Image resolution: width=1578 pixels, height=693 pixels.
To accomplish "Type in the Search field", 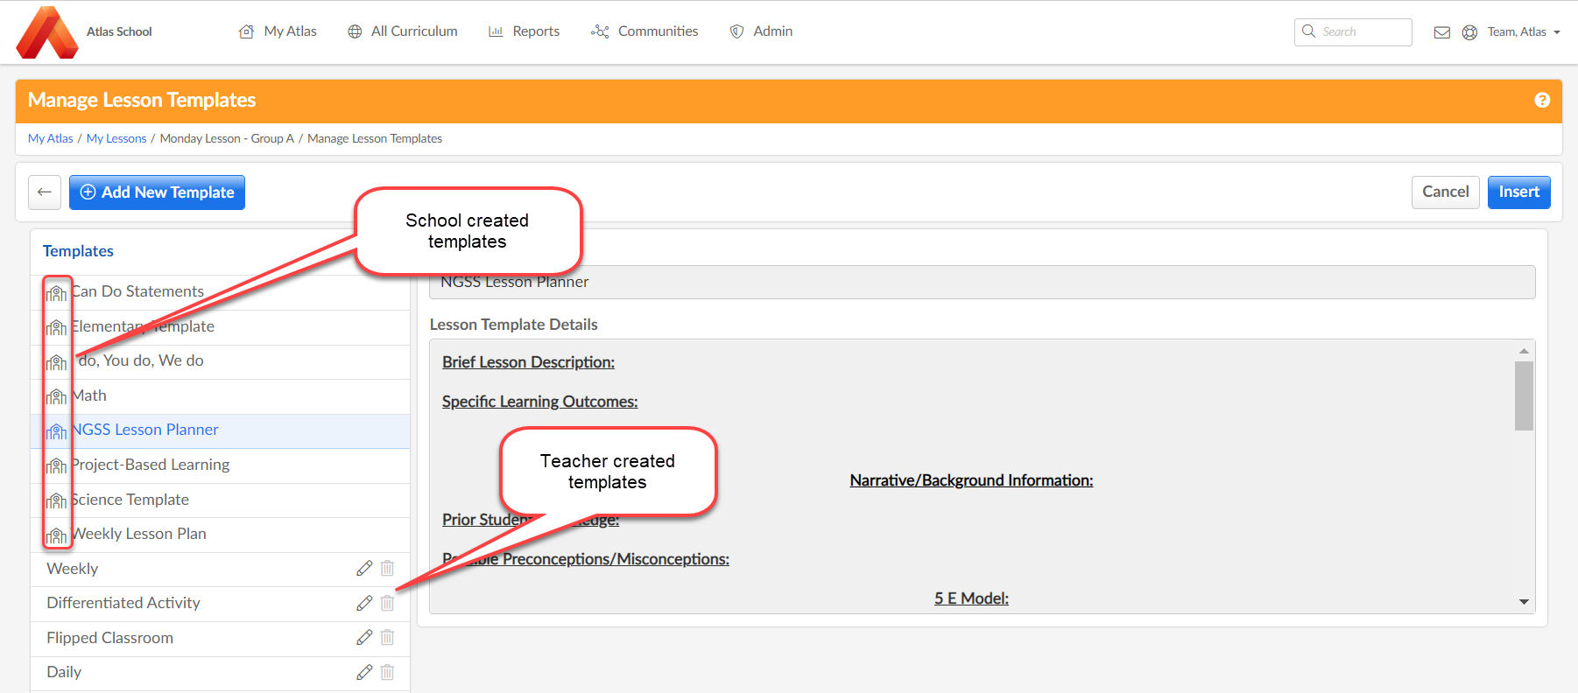I will (x=1353, y=32).
